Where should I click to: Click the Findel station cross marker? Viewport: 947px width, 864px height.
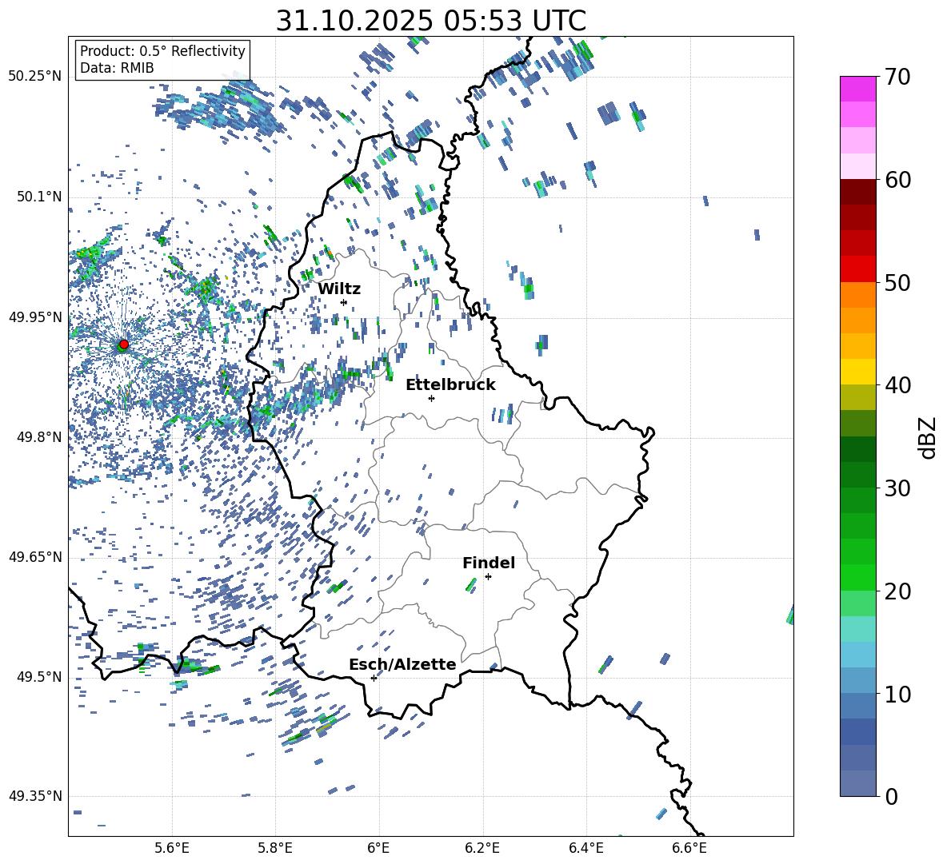point(488,576)
